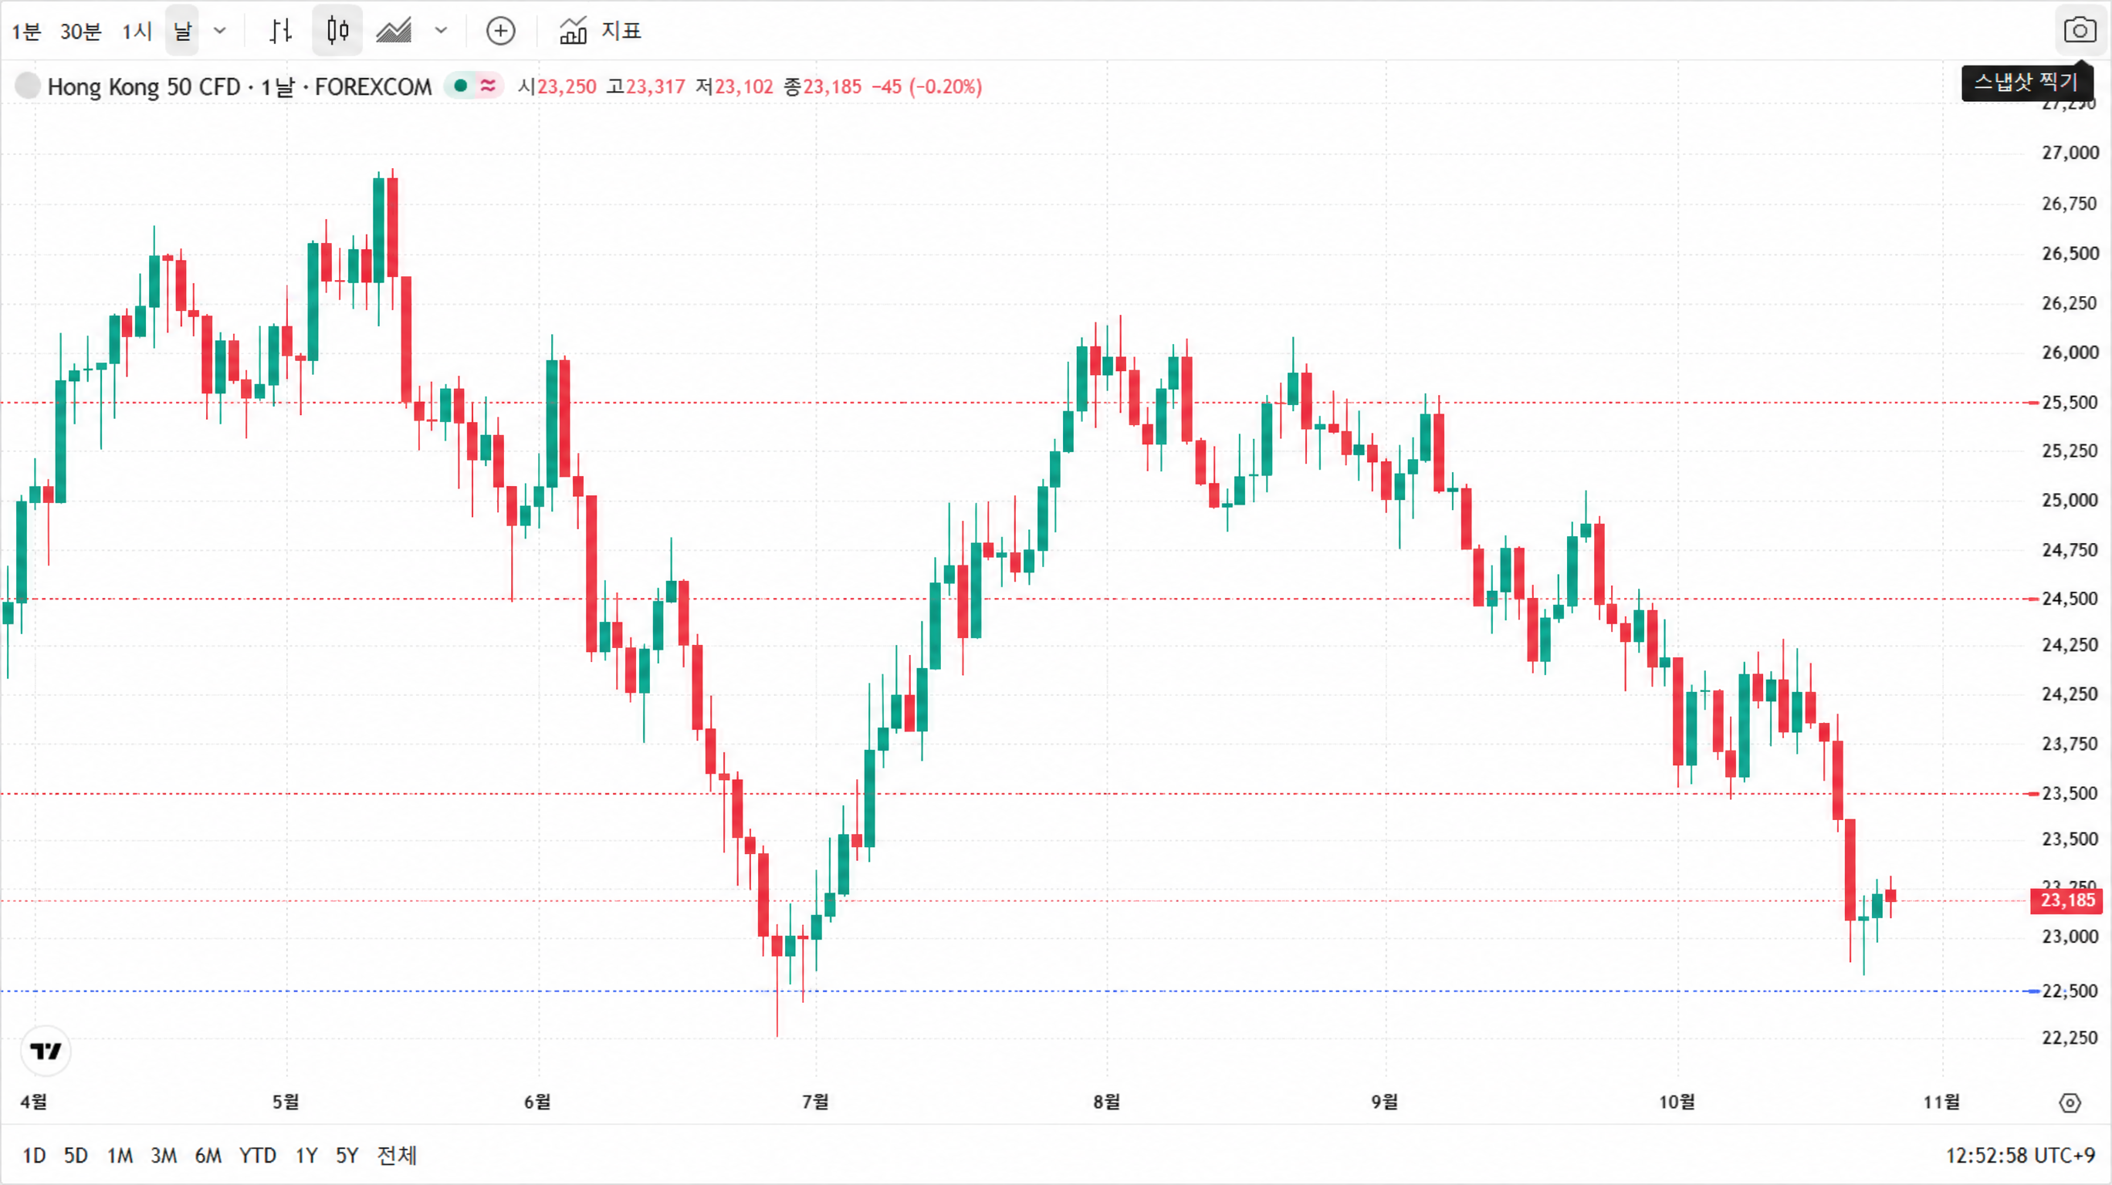Select the 1분 timeframe
2112x1185 pixels.
[x=25, y=31]
